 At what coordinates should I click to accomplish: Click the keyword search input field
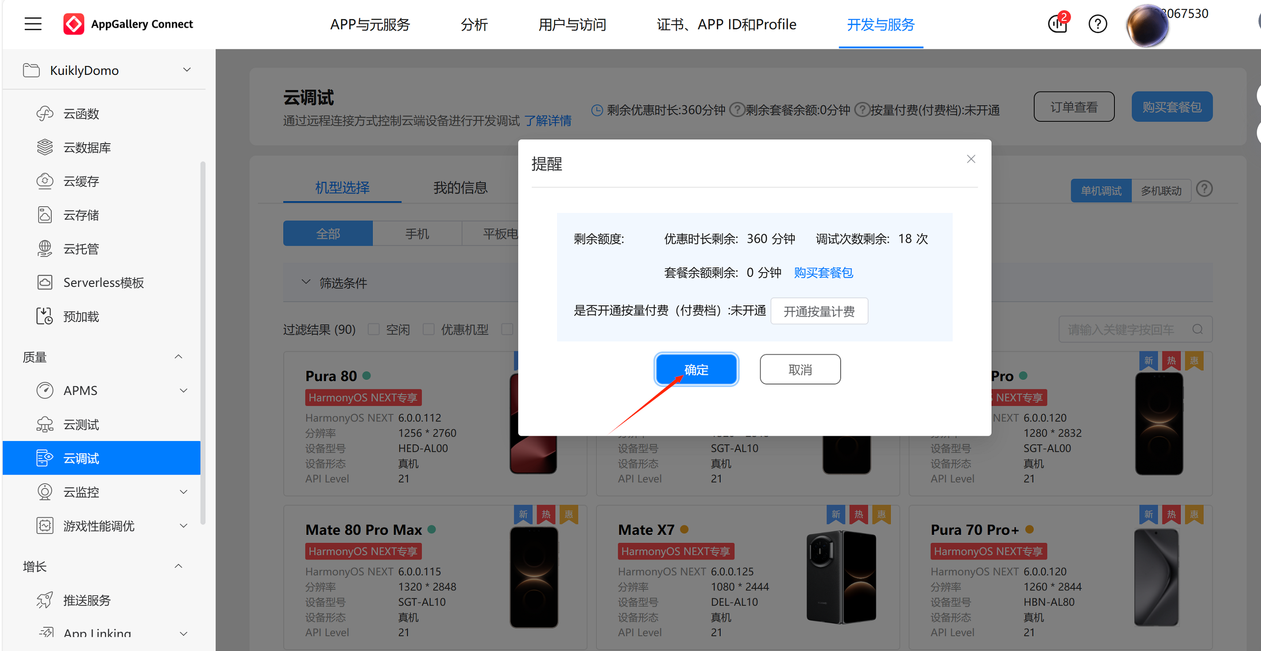tap(1121, 330)
